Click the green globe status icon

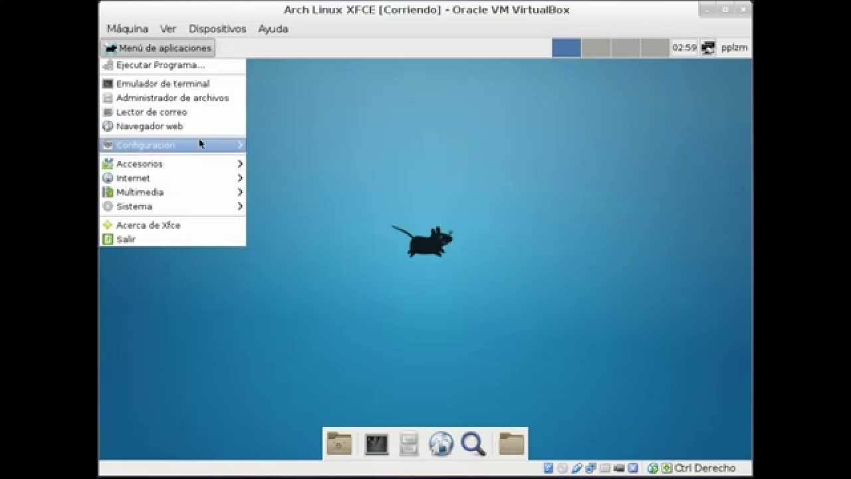pos(653,468)
